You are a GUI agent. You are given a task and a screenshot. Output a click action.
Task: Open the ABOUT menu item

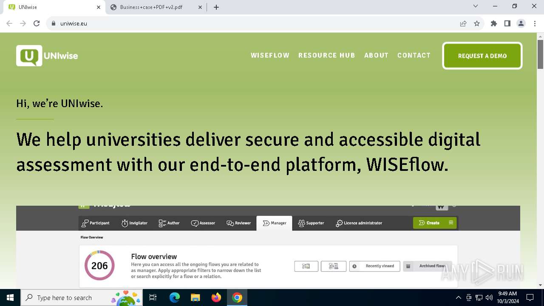pos(376,55)
